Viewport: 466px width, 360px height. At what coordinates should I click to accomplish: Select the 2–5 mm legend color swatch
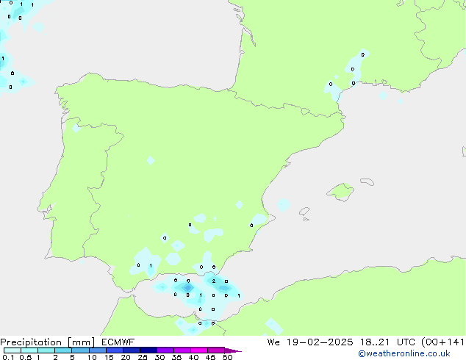[63, 350]
